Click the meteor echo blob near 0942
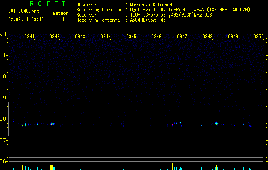This screenshot has height=170, width=268. (x=52, y=124)
